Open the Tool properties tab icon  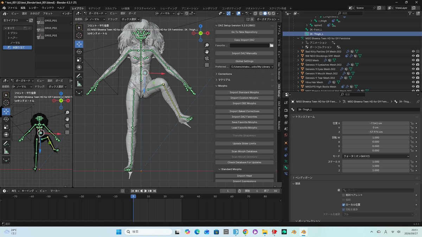pyautogui.click(x=286, y=101)
